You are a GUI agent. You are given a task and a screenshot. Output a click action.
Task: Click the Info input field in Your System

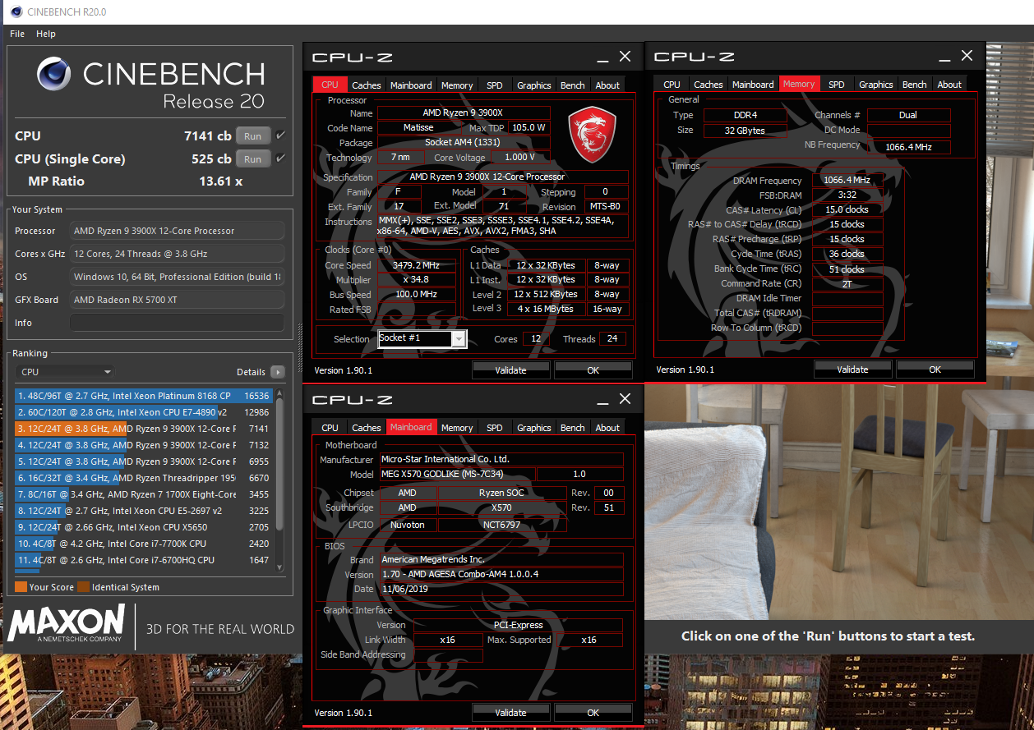[x=177, y=323]
